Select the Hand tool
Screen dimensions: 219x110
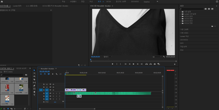(34, 92)
